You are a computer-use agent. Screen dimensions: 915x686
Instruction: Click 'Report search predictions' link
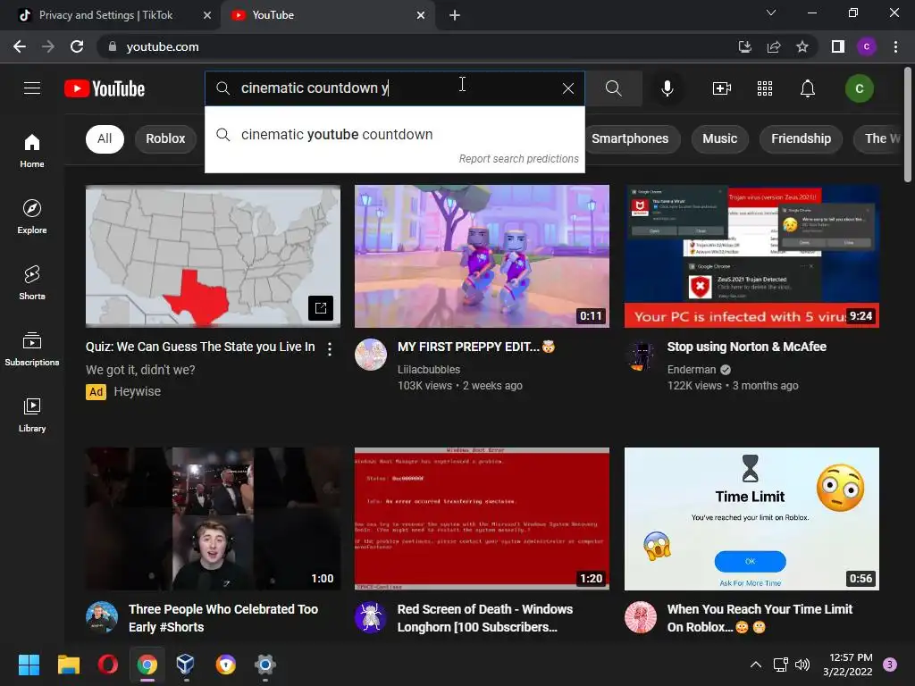[518, 159]
